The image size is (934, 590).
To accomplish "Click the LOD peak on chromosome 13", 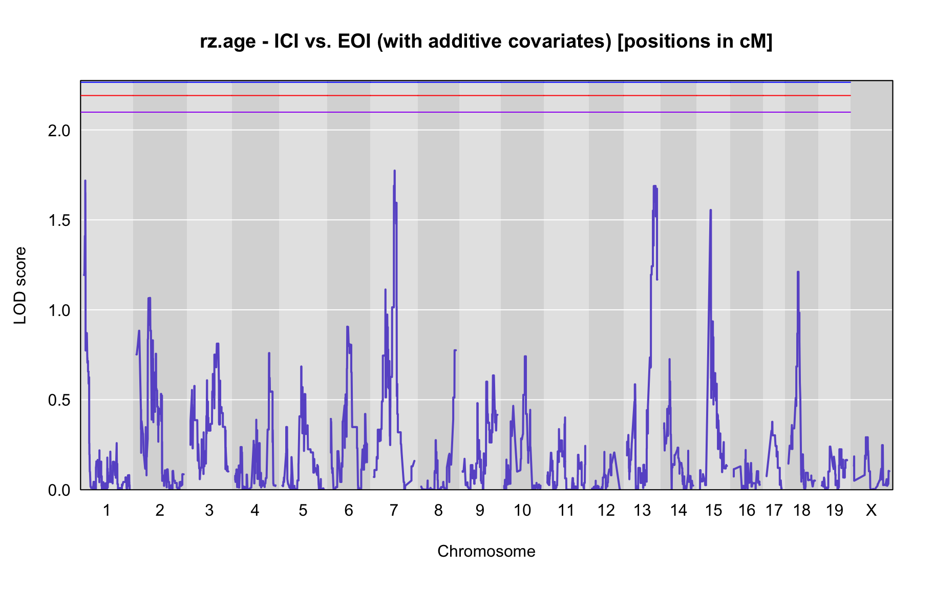I will point(654,187).
